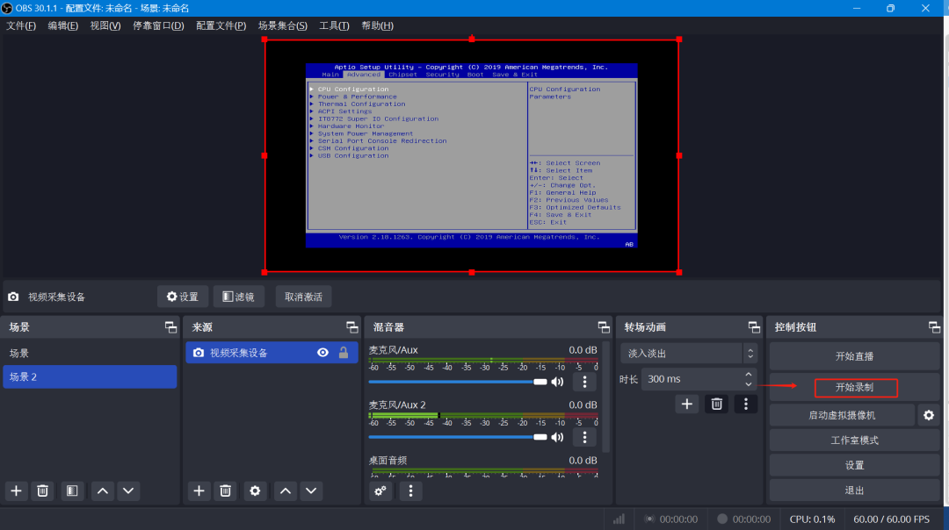Pop out the 场景 dock
The height and width of the screenshot is (530, 949).
click(x=170, y=327)
